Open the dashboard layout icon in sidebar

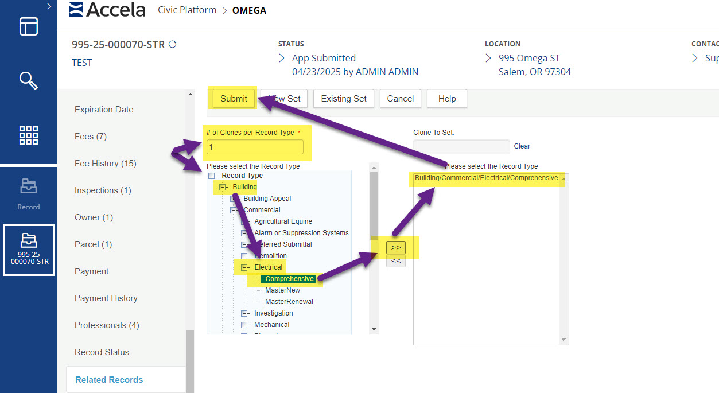(29, 26)
